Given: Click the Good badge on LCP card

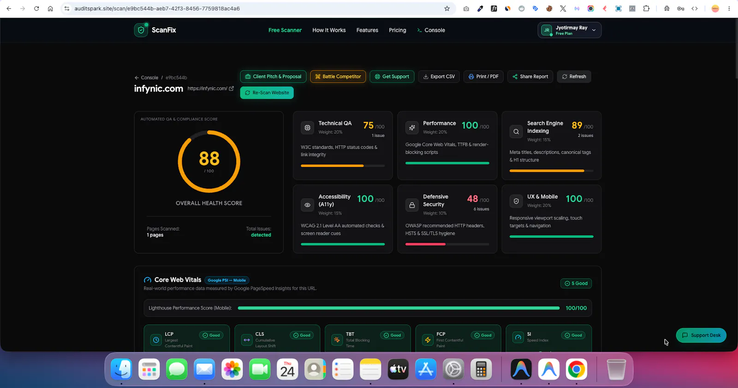Looking at the screenshot, I should (211, 335).
